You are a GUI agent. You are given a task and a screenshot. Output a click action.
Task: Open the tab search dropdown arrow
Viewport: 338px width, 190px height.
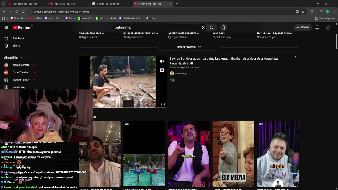tap(3, 4)
